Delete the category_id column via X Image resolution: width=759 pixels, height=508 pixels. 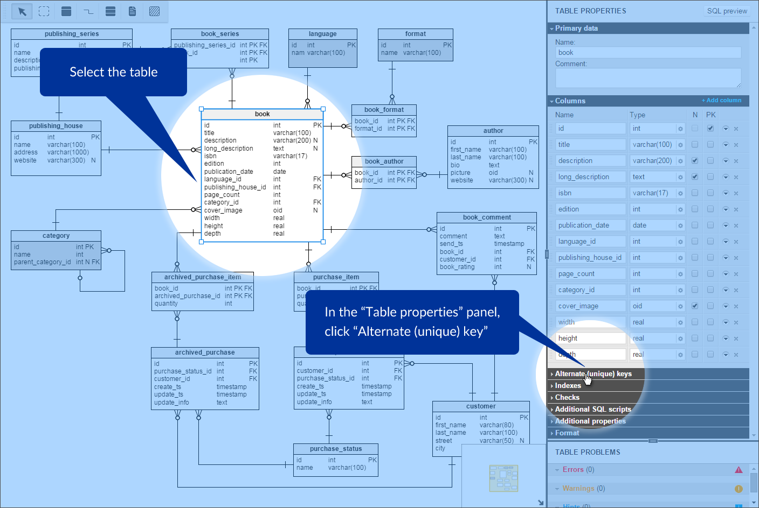pyautogui.click(x=736, y=290)
